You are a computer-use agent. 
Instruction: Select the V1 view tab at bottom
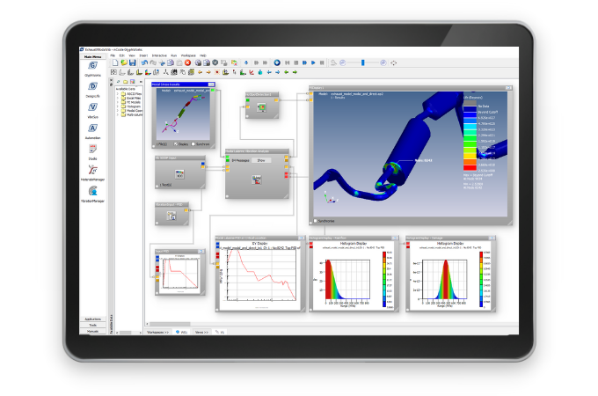(220, 333)
